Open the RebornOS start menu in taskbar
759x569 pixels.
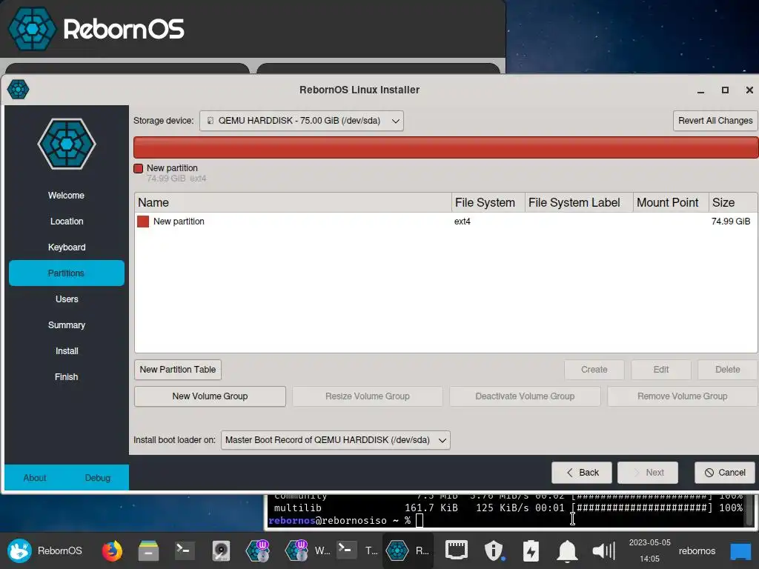tap(44, 550)
